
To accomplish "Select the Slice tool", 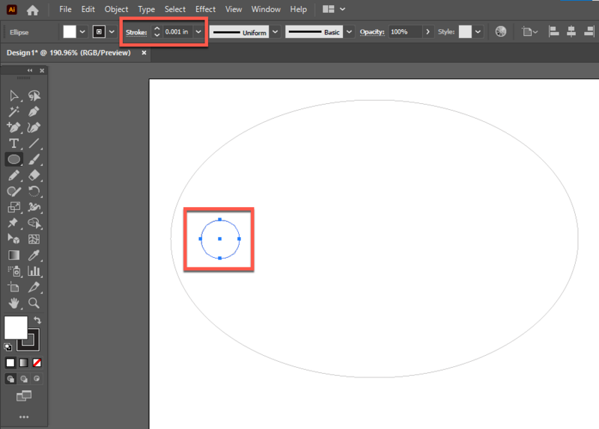I will point(34,287).
